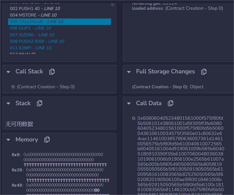Click highlighted 005 CALLVALUE opcode
Screen dimensions: 234x195
[x=36, y=22]
